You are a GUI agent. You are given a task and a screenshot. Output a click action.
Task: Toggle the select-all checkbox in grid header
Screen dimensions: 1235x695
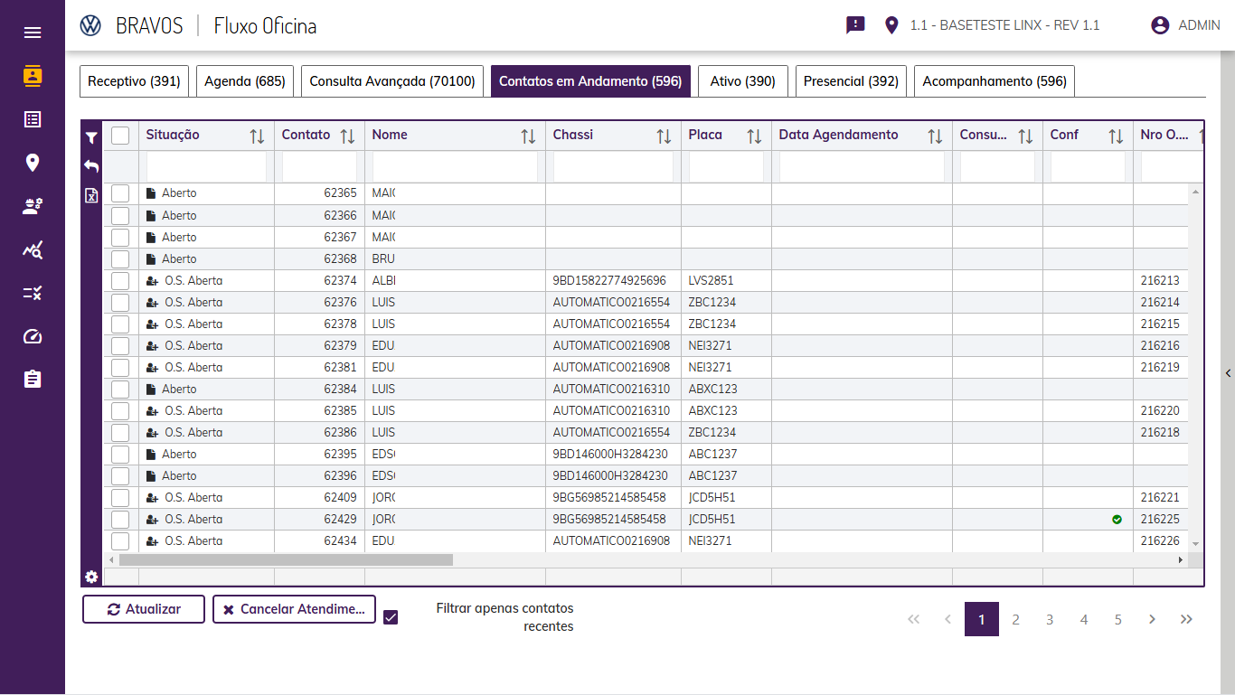tap(120, 136)
